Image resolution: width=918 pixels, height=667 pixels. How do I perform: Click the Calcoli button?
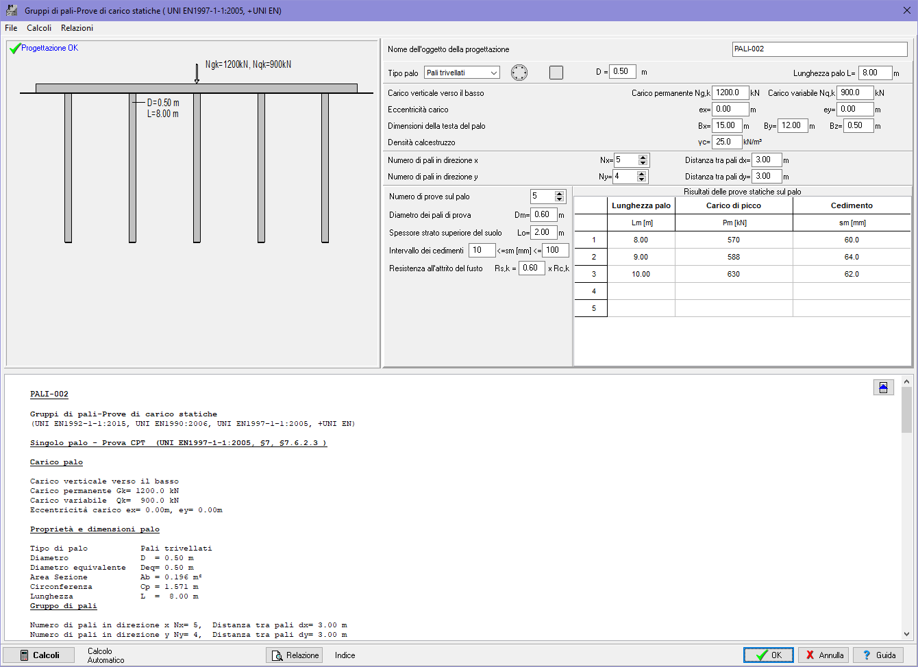tap(39, 655)
